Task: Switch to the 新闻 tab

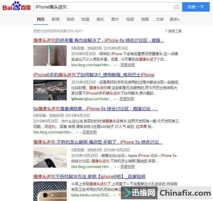Action: [56, 19]
